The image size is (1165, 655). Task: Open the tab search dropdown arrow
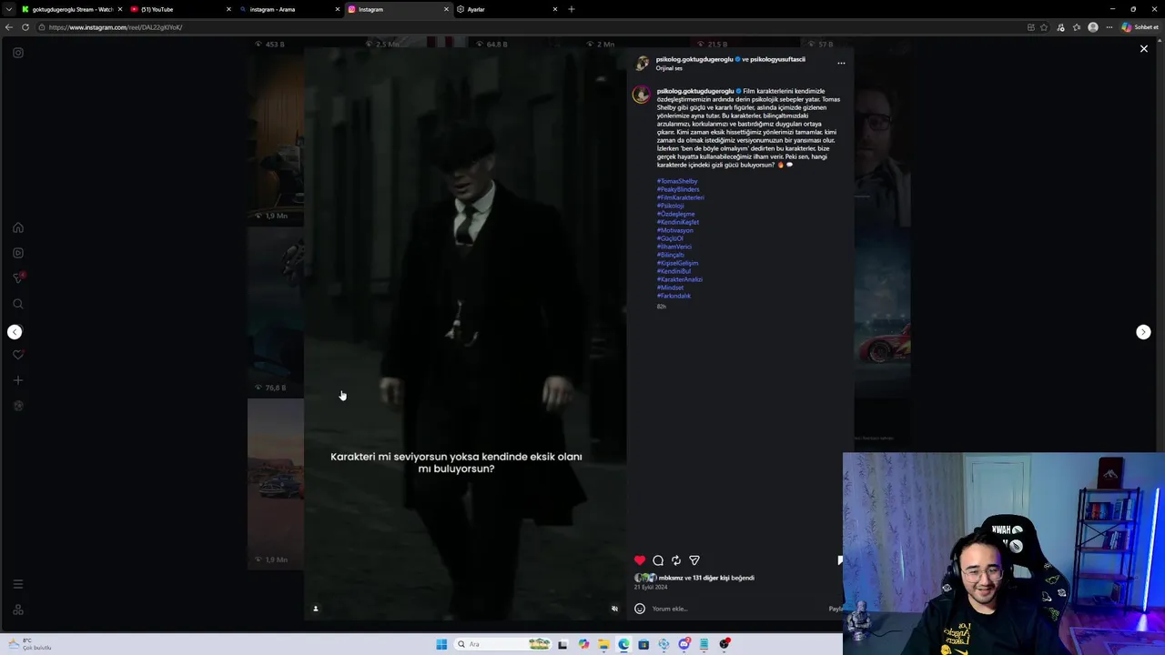pos(9,9)
